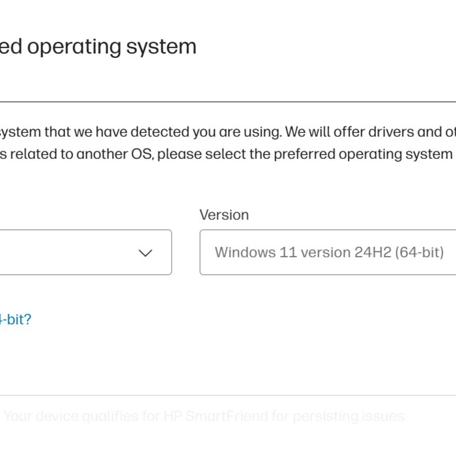This screenshot has width=456, height=456.
Task: Click the description line mentioning detected system
Action: [x=228, y=132]
